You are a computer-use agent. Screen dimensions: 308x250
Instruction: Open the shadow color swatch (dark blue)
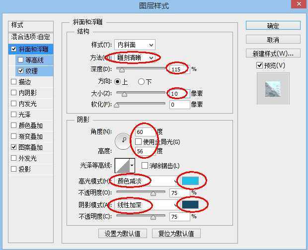tap(190, 205)
